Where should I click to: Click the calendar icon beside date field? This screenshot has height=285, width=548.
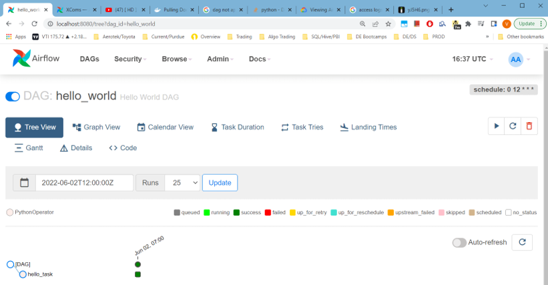[x=25, y=183]
